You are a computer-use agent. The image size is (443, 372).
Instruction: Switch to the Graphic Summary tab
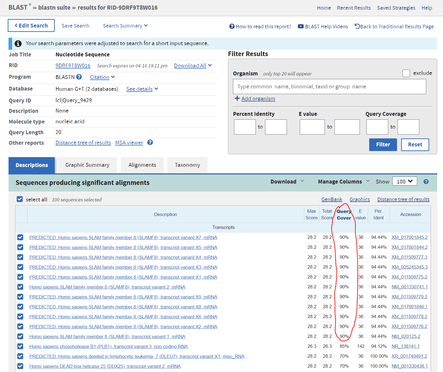[87, 165]
